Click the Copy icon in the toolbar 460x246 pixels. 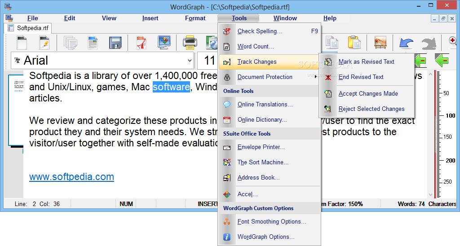point(332,43)
